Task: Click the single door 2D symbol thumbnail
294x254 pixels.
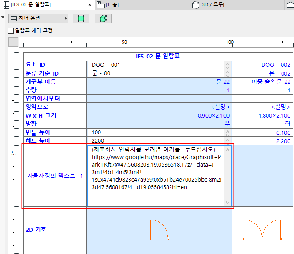Action: pyautogui.click(x=160, y=230)
